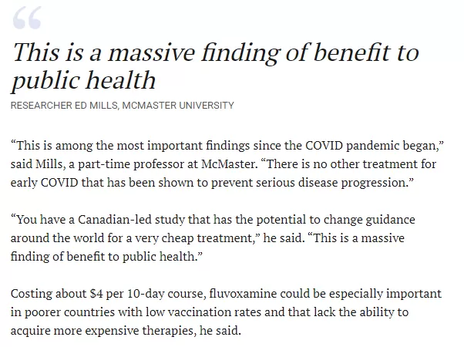
Task: Click the paragraph starting 'This is among'
Action: tap(227, 164)
